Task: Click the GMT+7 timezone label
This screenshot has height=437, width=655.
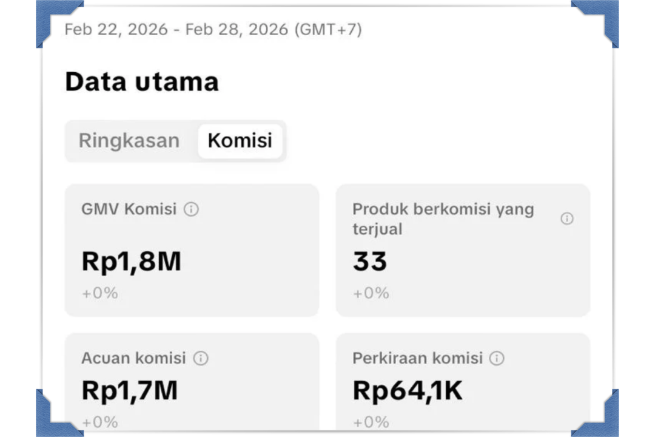Action: pos(328,29)
